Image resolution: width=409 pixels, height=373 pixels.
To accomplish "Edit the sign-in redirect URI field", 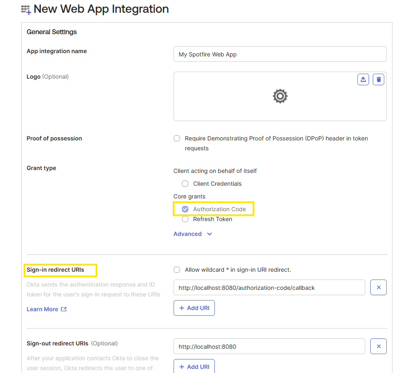I will [x=269, y=287].
